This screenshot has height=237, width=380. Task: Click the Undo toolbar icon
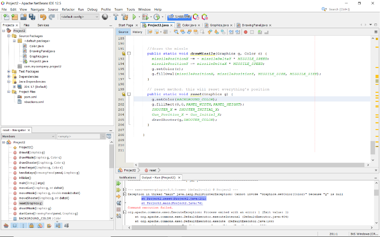(x=43, y=17)
